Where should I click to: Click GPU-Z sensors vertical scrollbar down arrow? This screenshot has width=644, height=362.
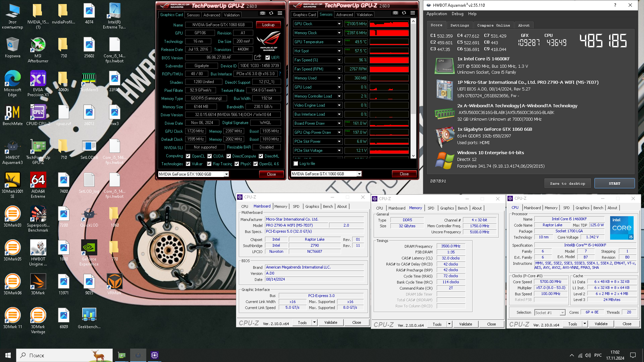click(x=413, y=156)
